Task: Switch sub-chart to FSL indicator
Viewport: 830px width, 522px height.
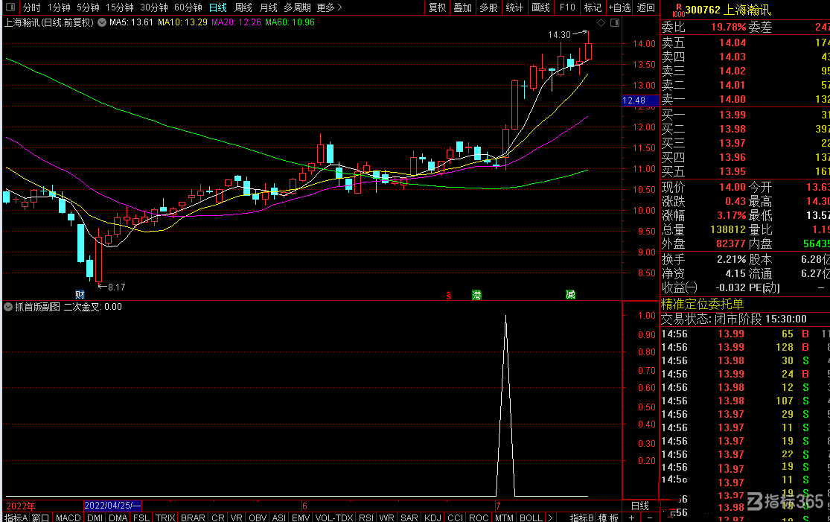Action: (141, 518)
